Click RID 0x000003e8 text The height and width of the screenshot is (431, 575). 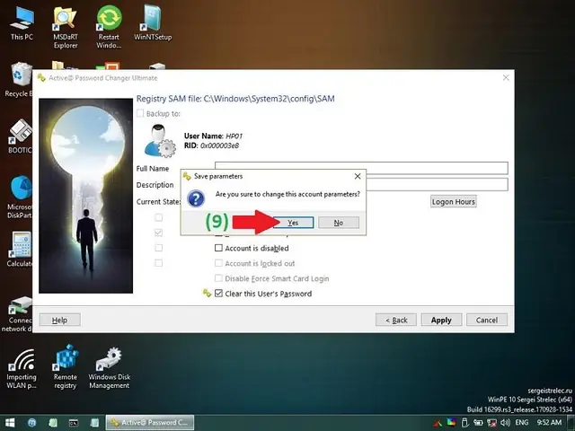click(x=211, y=145)
